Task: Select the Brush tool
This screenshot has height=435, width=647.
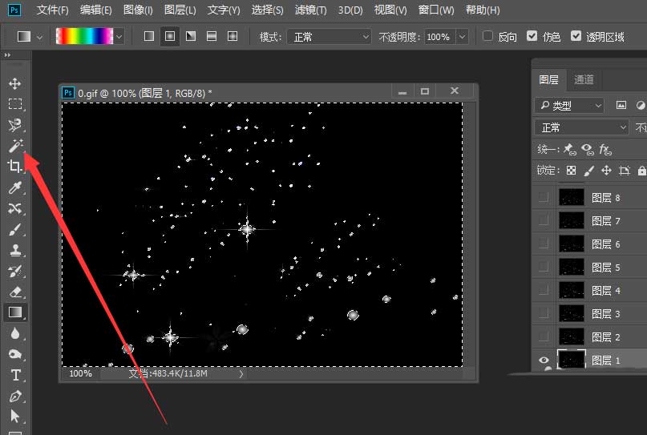Action: click(x=15, y=230)
